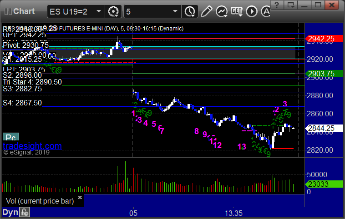
Task: Click the green 2903.75 price marker
Action: 324,74
